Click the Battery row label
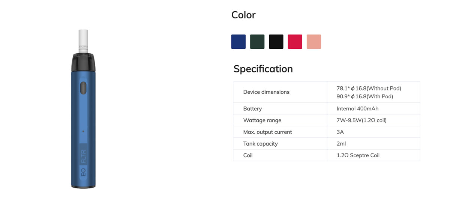The width and height of the screenshot is (450, 200). (252, 108)
